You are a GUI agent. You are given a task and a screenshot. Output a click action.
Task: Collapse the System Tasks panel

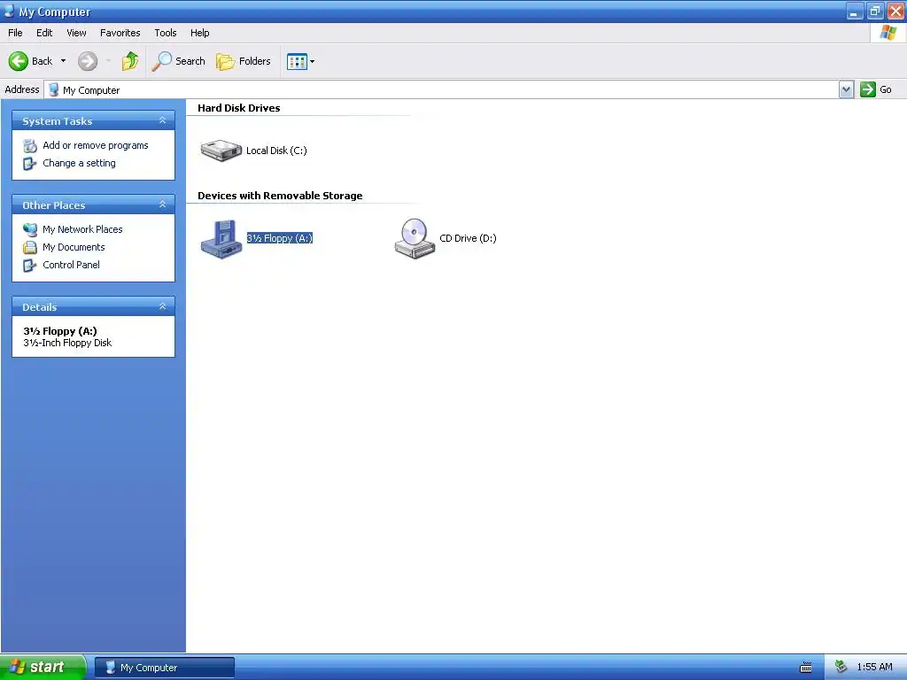[163, 120]
